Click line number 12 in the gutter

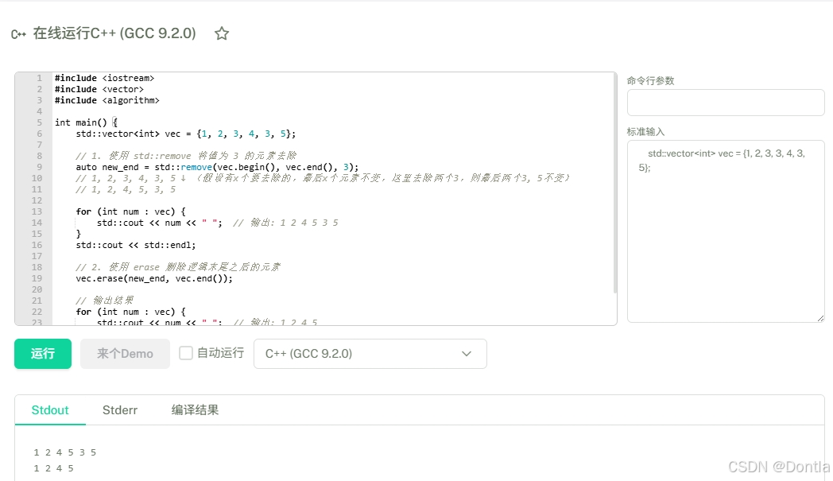click(37, 201)
